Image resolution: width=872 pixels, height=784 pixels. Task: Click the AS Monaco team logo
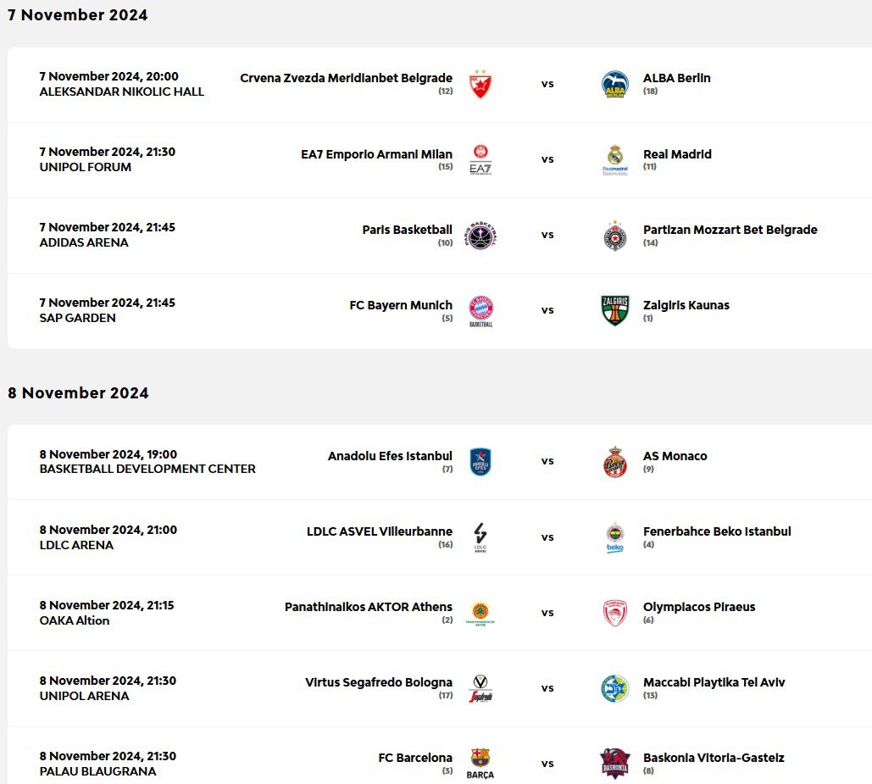click(x=615, y=461)
